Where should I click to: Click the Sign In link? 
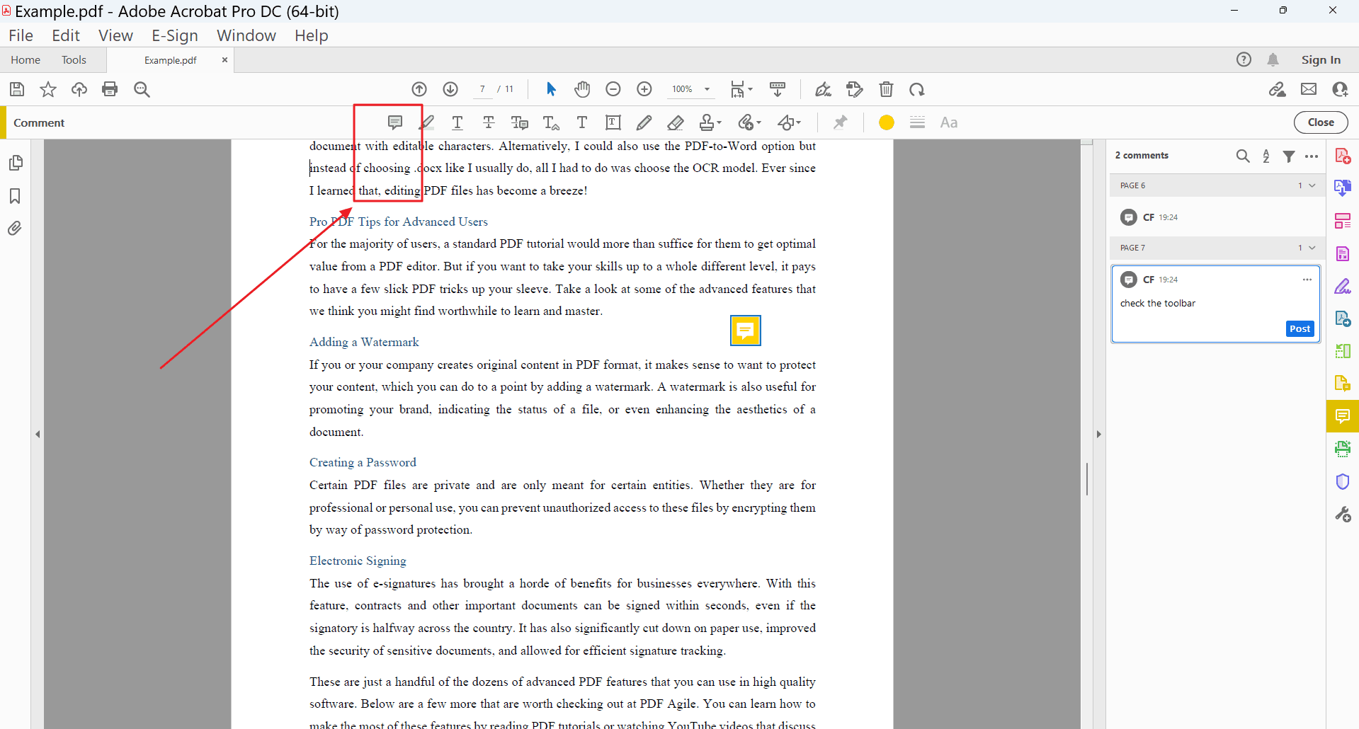tap(1321, 60)
